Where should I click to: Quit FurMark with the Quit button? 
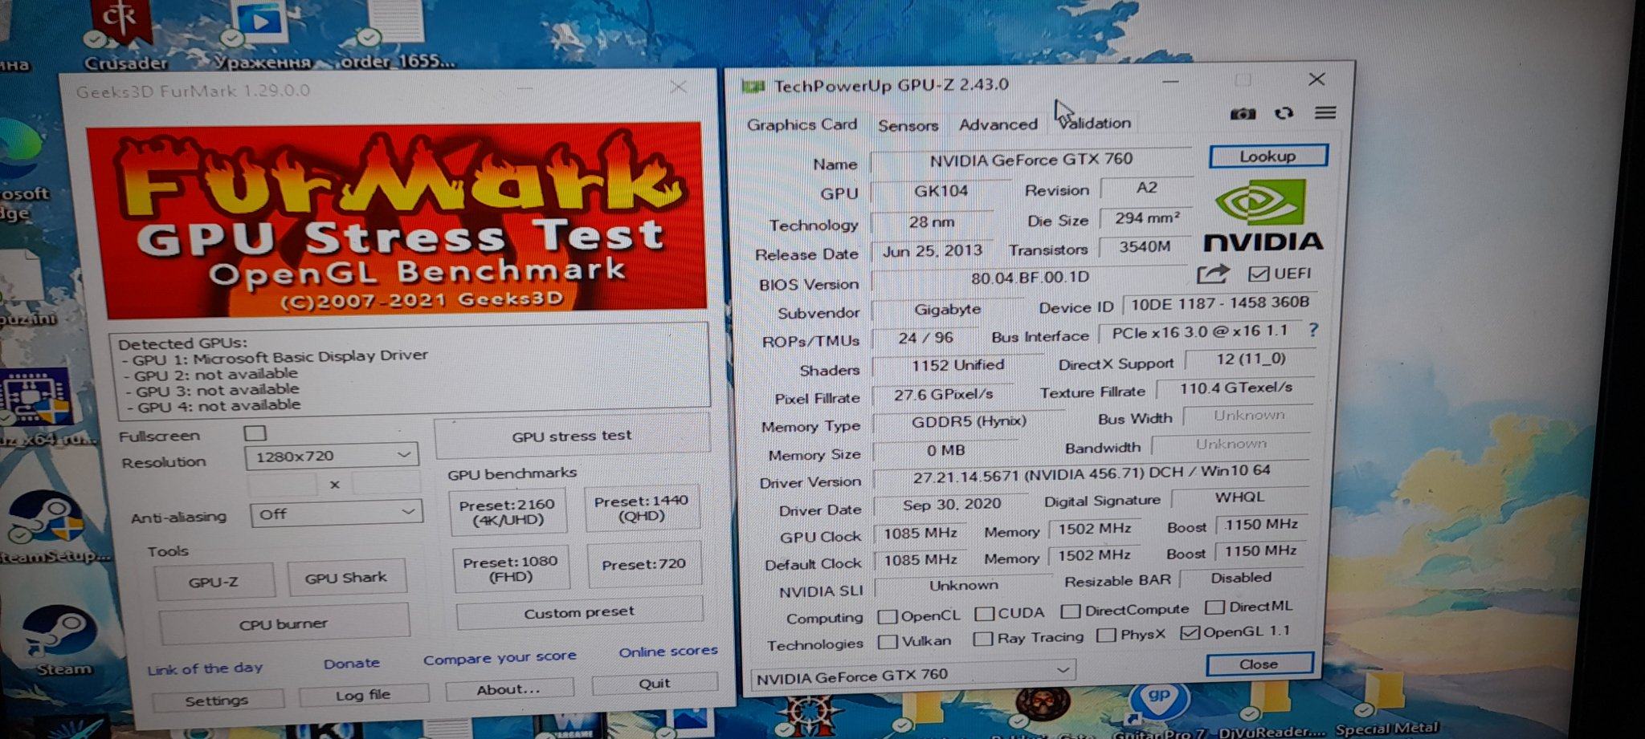[x=655, y=683]
